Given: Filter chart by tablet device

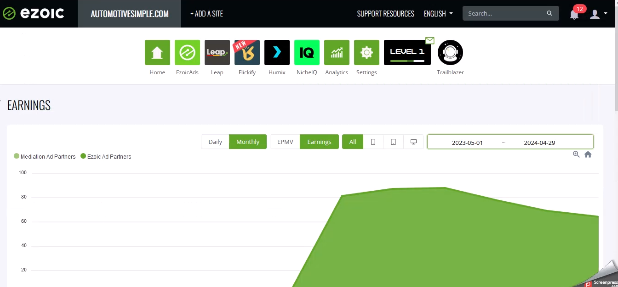Looking at the screenshot, I should pyautogui.click(x=394, y=142).
